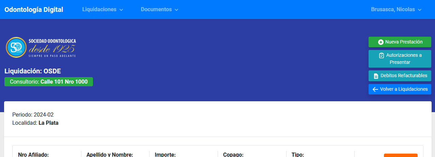This screenshot has height=157, width=435.
Task: Click the Importe column header
Action: click(165, 155)
